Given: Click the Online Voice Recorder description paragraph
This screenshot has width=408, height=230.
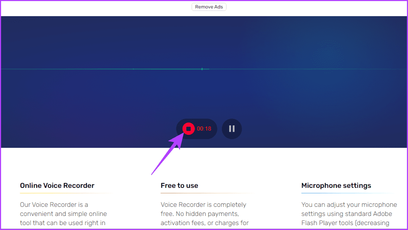Looking at the screenshot, I should coord(63,213).
